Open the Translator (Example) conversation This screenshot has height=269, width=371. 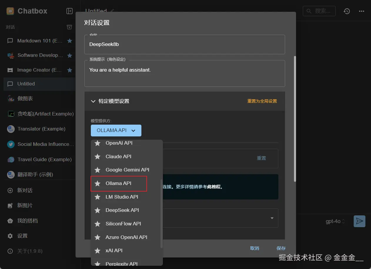[40, 129]
